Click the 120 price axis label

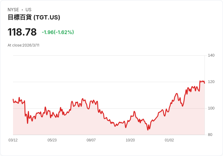(211, 82)
